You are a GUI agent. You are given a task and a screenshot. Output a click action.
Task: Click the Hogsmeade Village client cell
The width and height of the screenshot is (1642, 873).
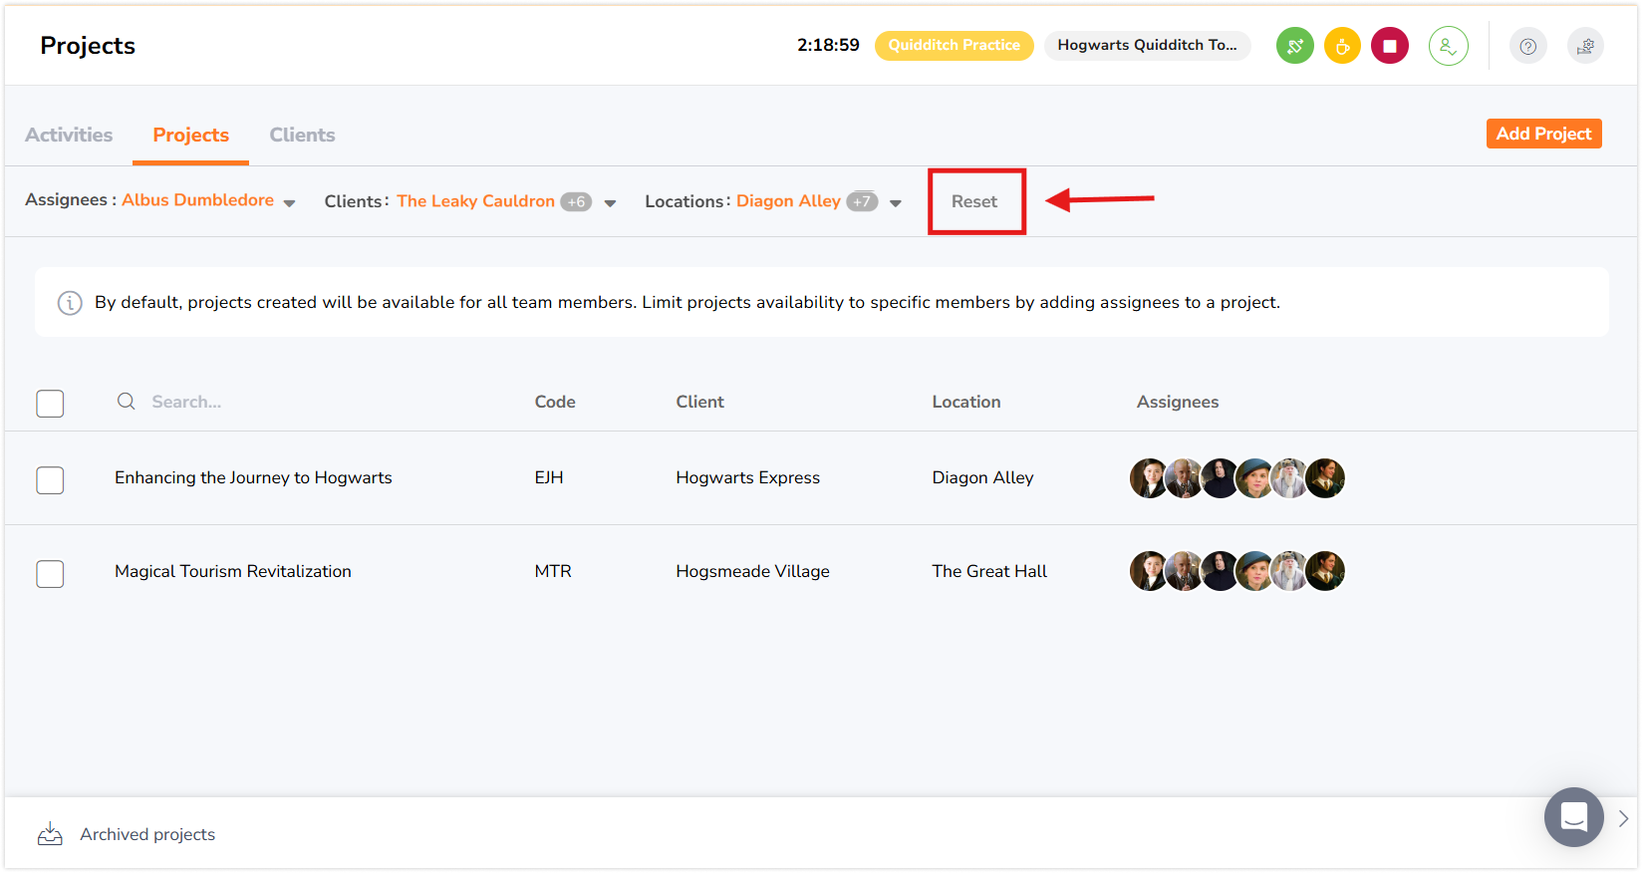tap(752, 571)
